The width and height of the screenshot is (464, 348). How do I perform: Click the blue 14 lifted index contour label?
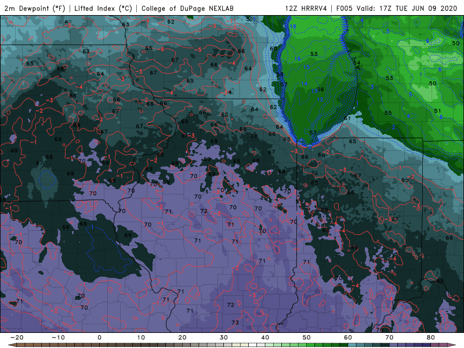[x=304, y=84]
